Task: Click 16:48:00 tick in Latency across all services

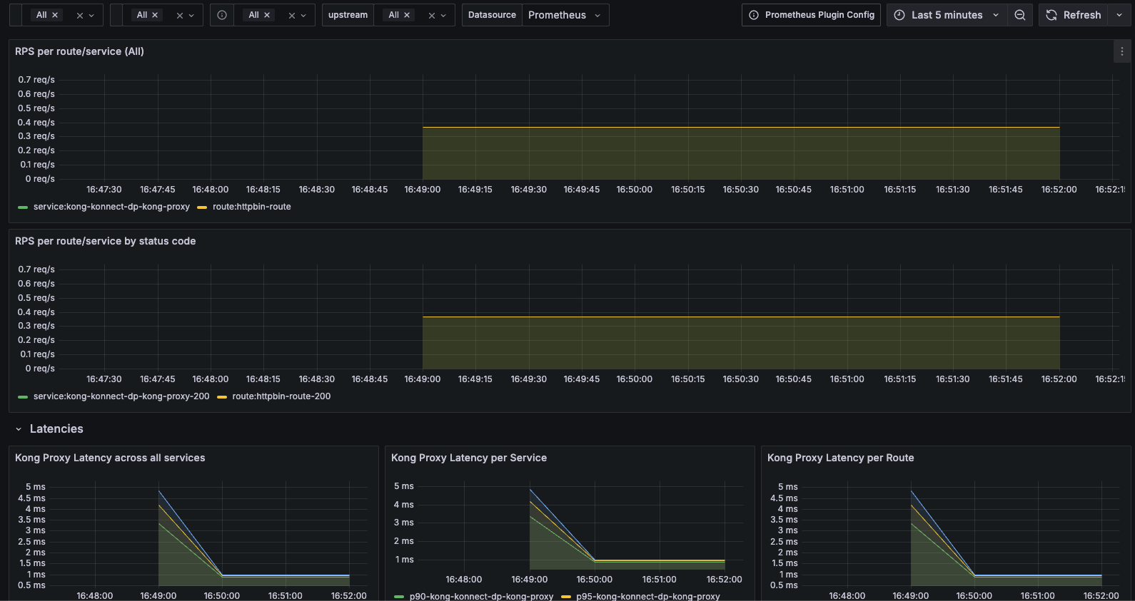Action: pos(95,596)
